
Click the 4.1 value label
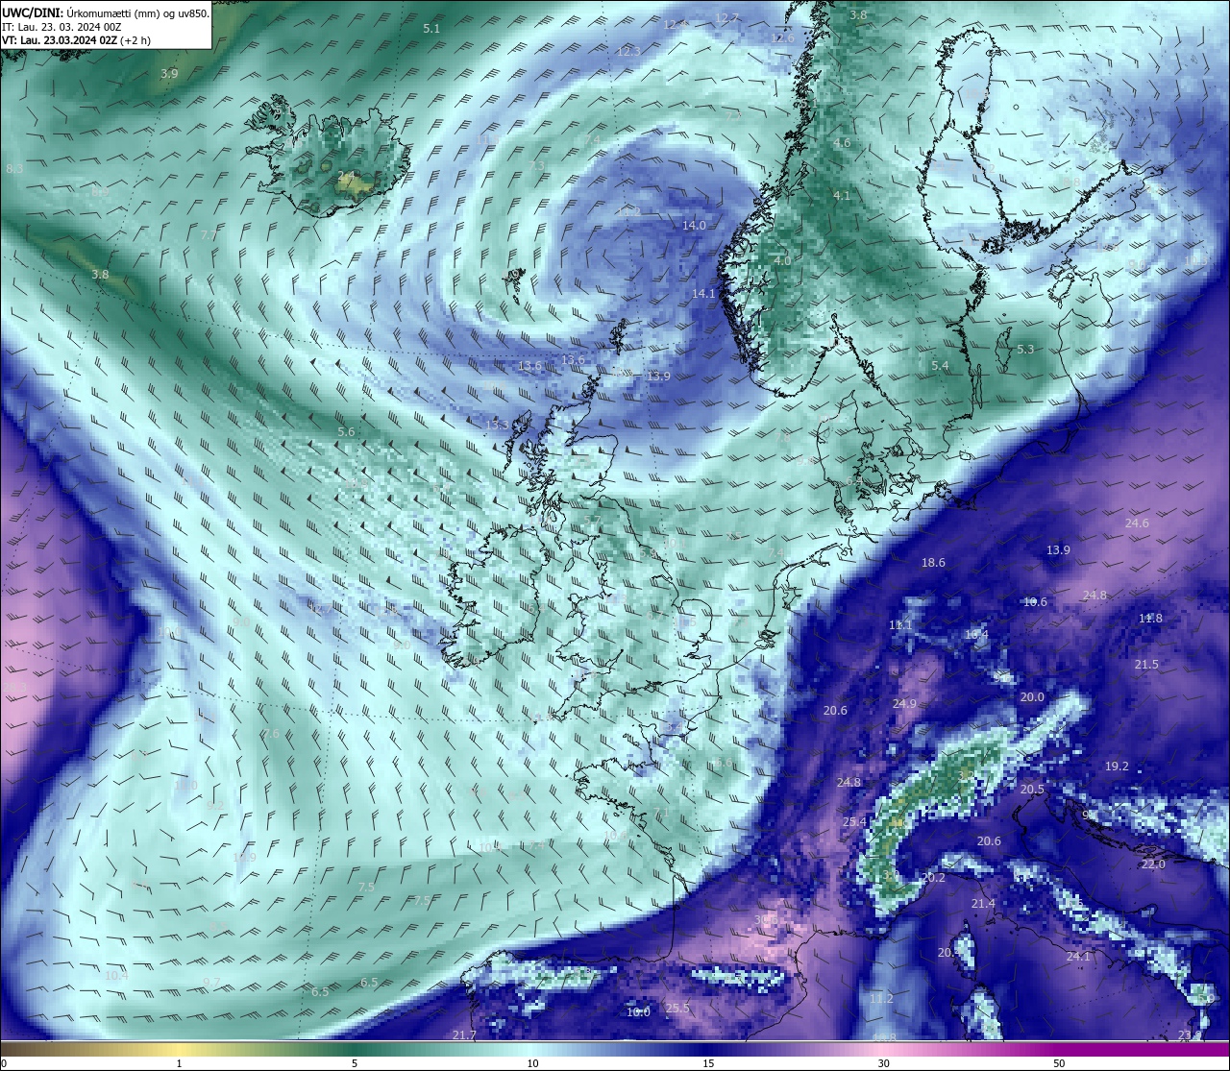tap(842, 195)
